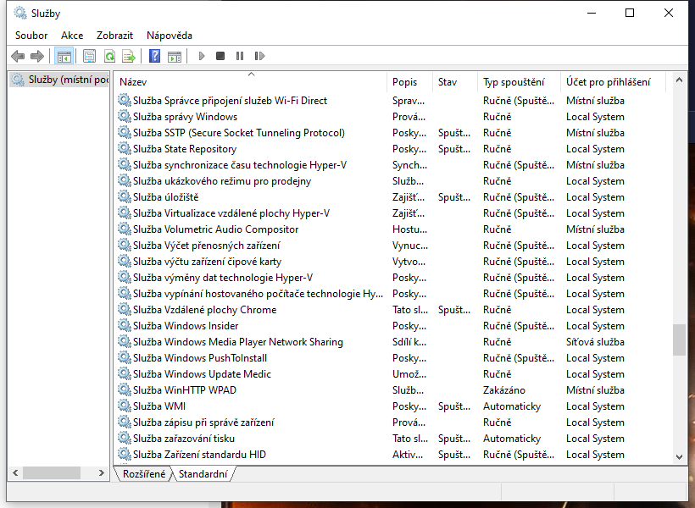Click the Služby window title bar icon
Screen dimensions: 695x508
[20, 14]
